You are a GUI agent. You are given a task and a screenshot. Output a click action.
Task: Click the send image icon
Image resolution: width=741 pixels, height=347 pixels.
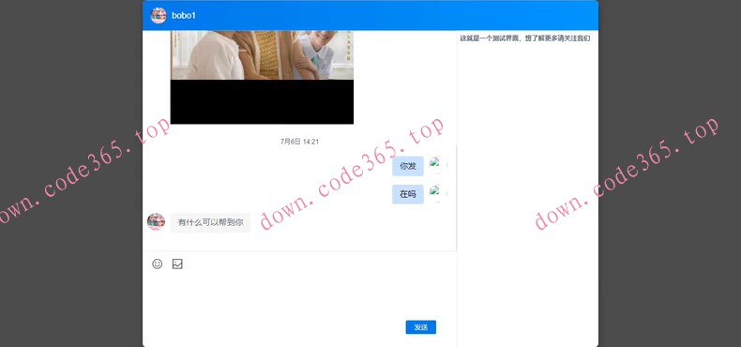coord(177,264)
